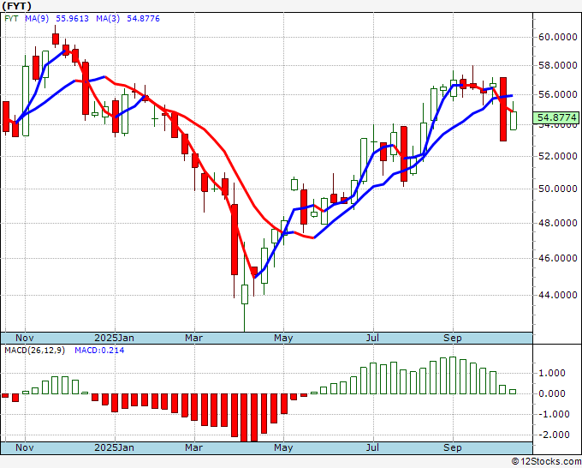Viewport: 582px width, 468px height.
Task: Click 2025Jan on the price chart time axis
Action: (x=115, y=338)
